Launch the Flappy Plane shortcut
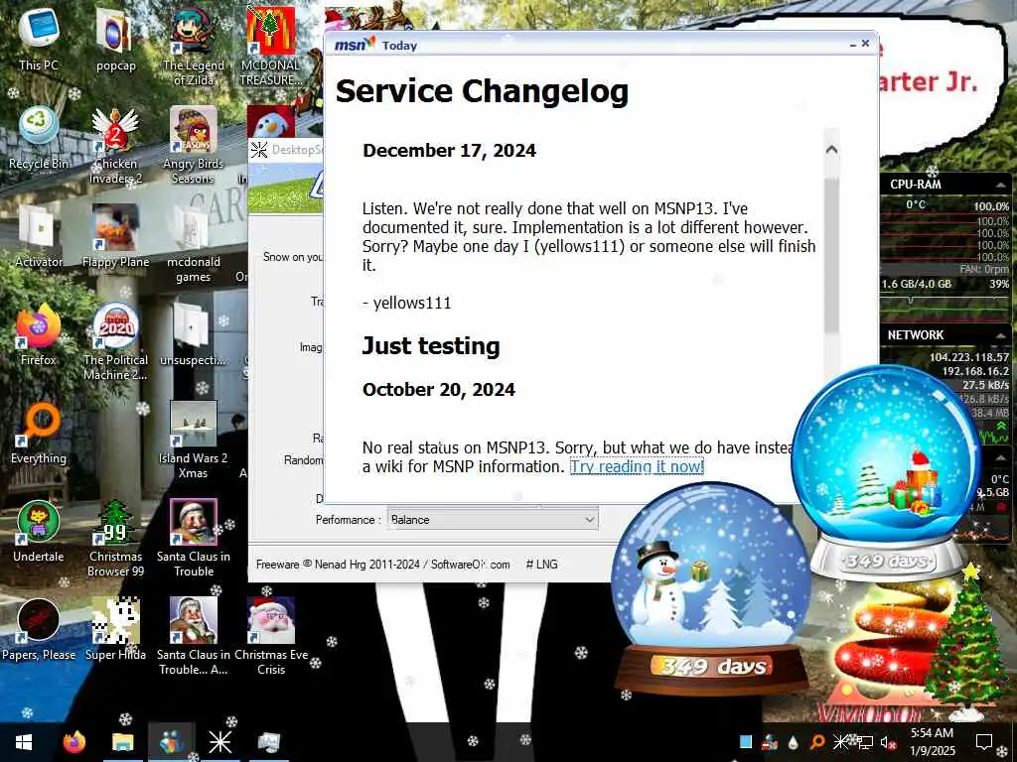 coord(115,236)
